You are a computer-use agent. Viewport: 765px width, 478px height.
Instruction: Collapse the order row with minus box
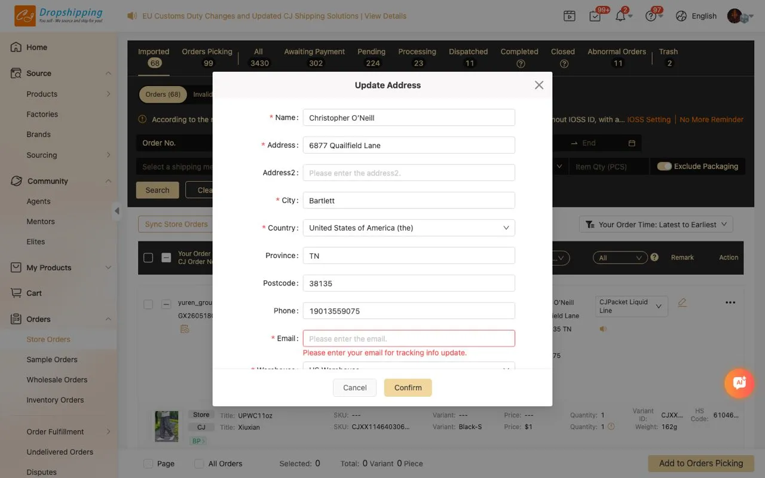pyautogui.click(x=167, y=304)
